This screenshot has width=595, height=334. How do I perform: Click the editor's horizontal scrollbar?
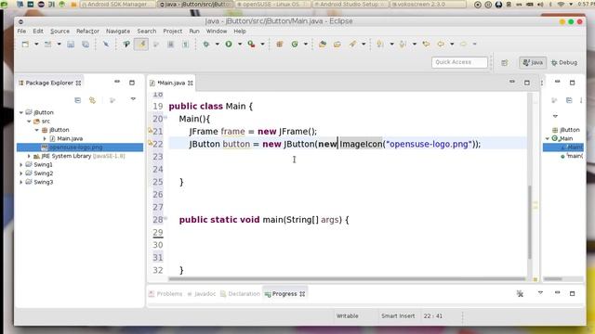347,279
